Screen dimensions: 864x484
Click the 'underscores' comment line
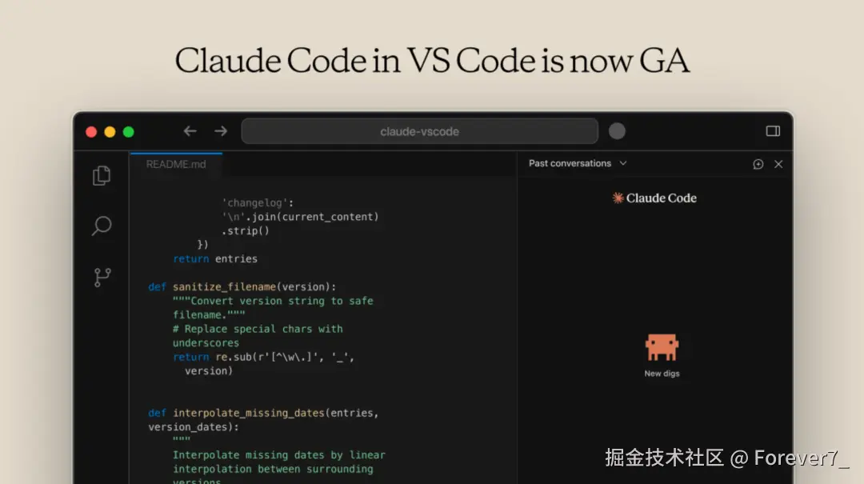click(206, 343)
